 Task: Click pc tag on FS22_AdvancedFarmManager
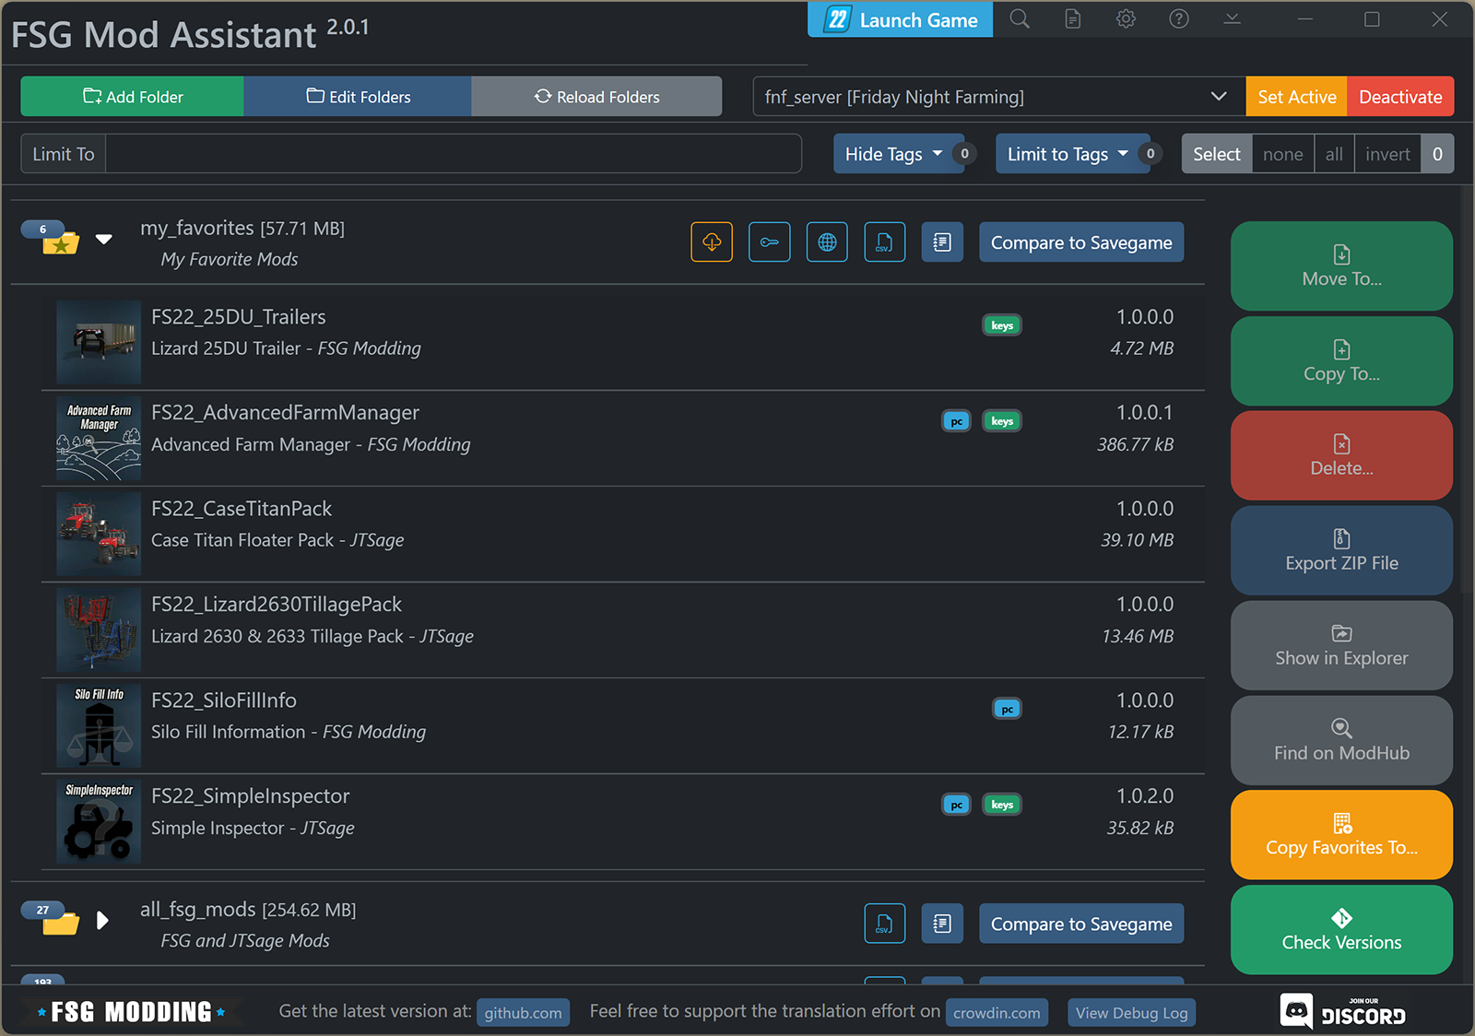957,421
